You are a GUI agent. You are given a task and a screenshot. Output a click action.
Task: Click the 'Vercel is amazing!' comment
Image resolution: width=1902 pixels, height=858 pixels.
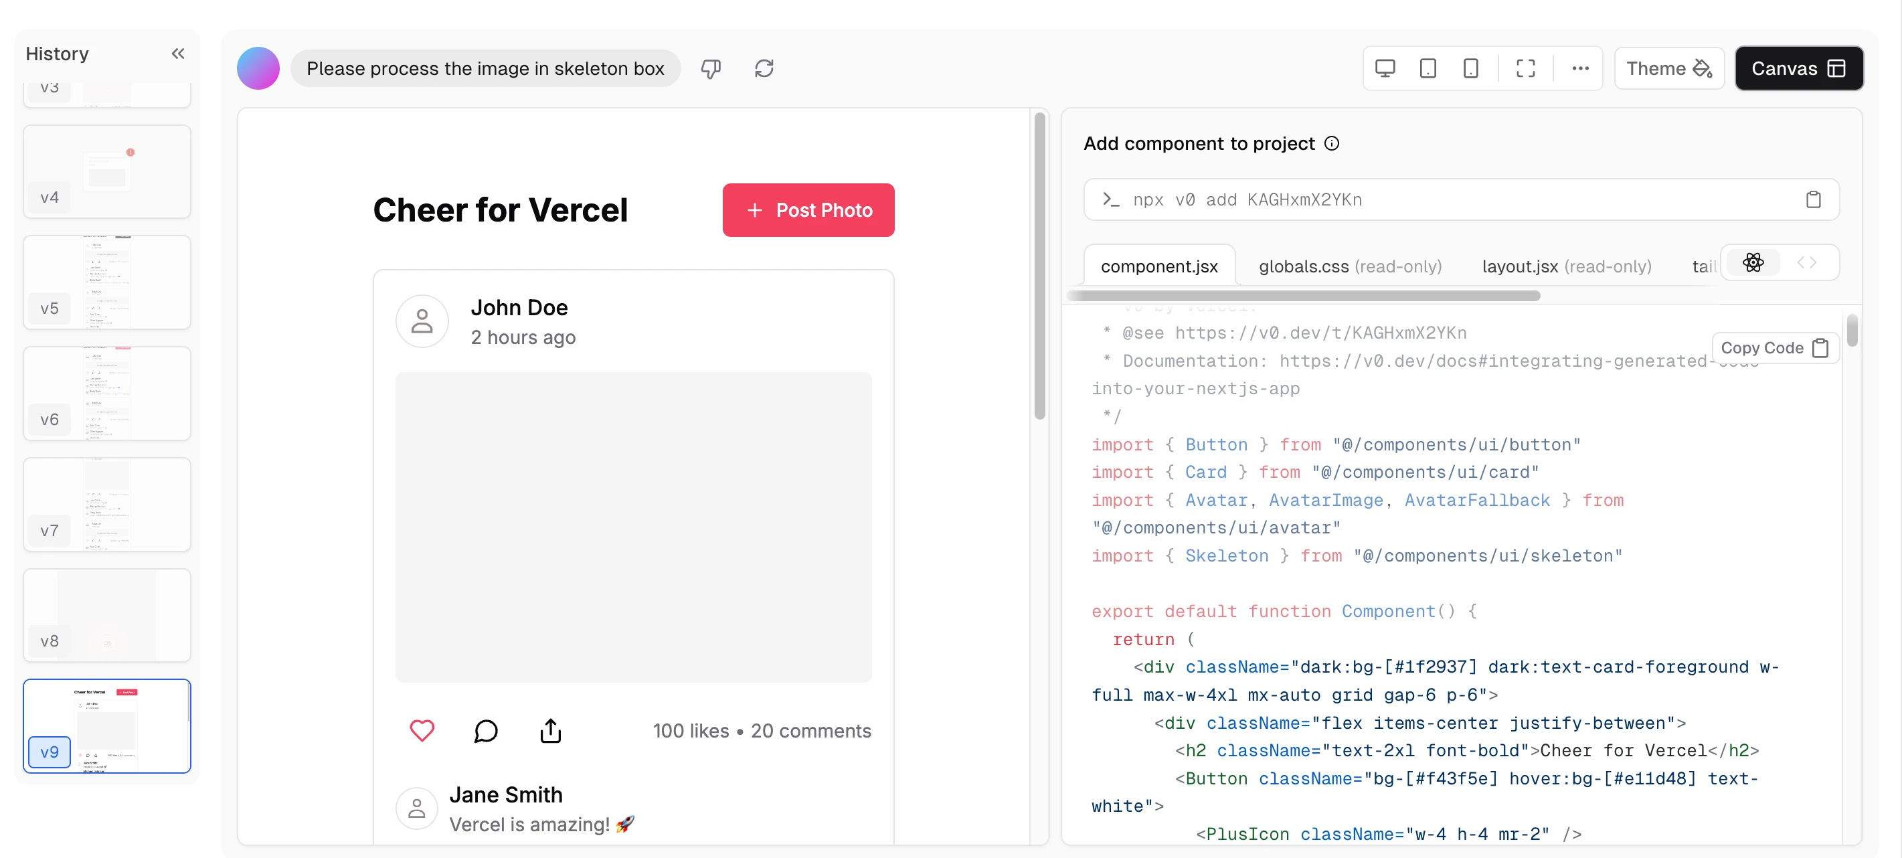(541, 825)
